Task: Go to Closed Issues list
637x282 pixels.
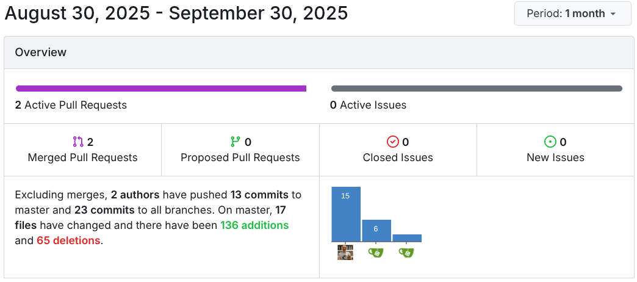Action: click(x=398, y=157)
